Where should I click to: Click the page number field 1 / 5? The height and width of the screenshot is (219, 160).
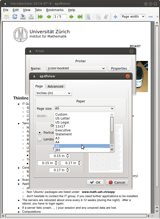60,17
